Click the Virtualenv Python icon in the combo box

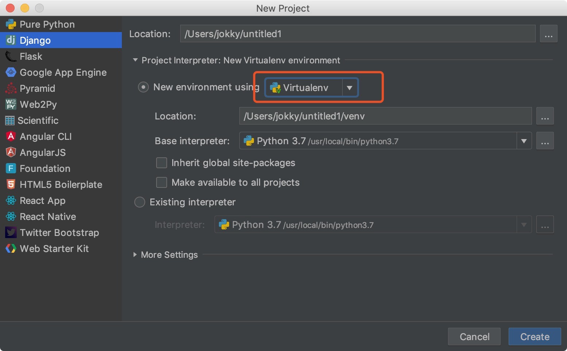pyautogui.click(x=275, y=88)
